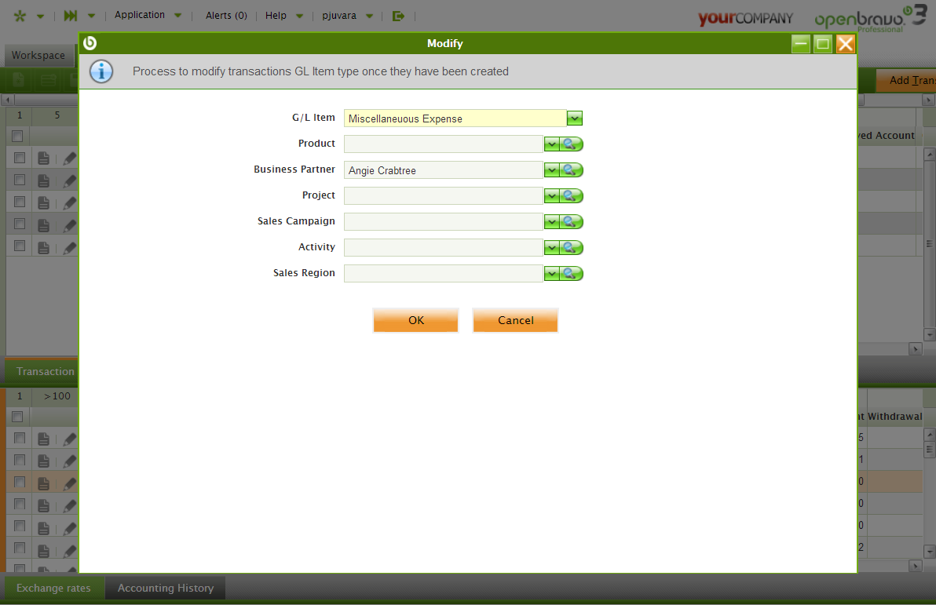Click the Cancel button
Image resolution: width=936 pixels, height=605 pixels.
click(516, 320)
